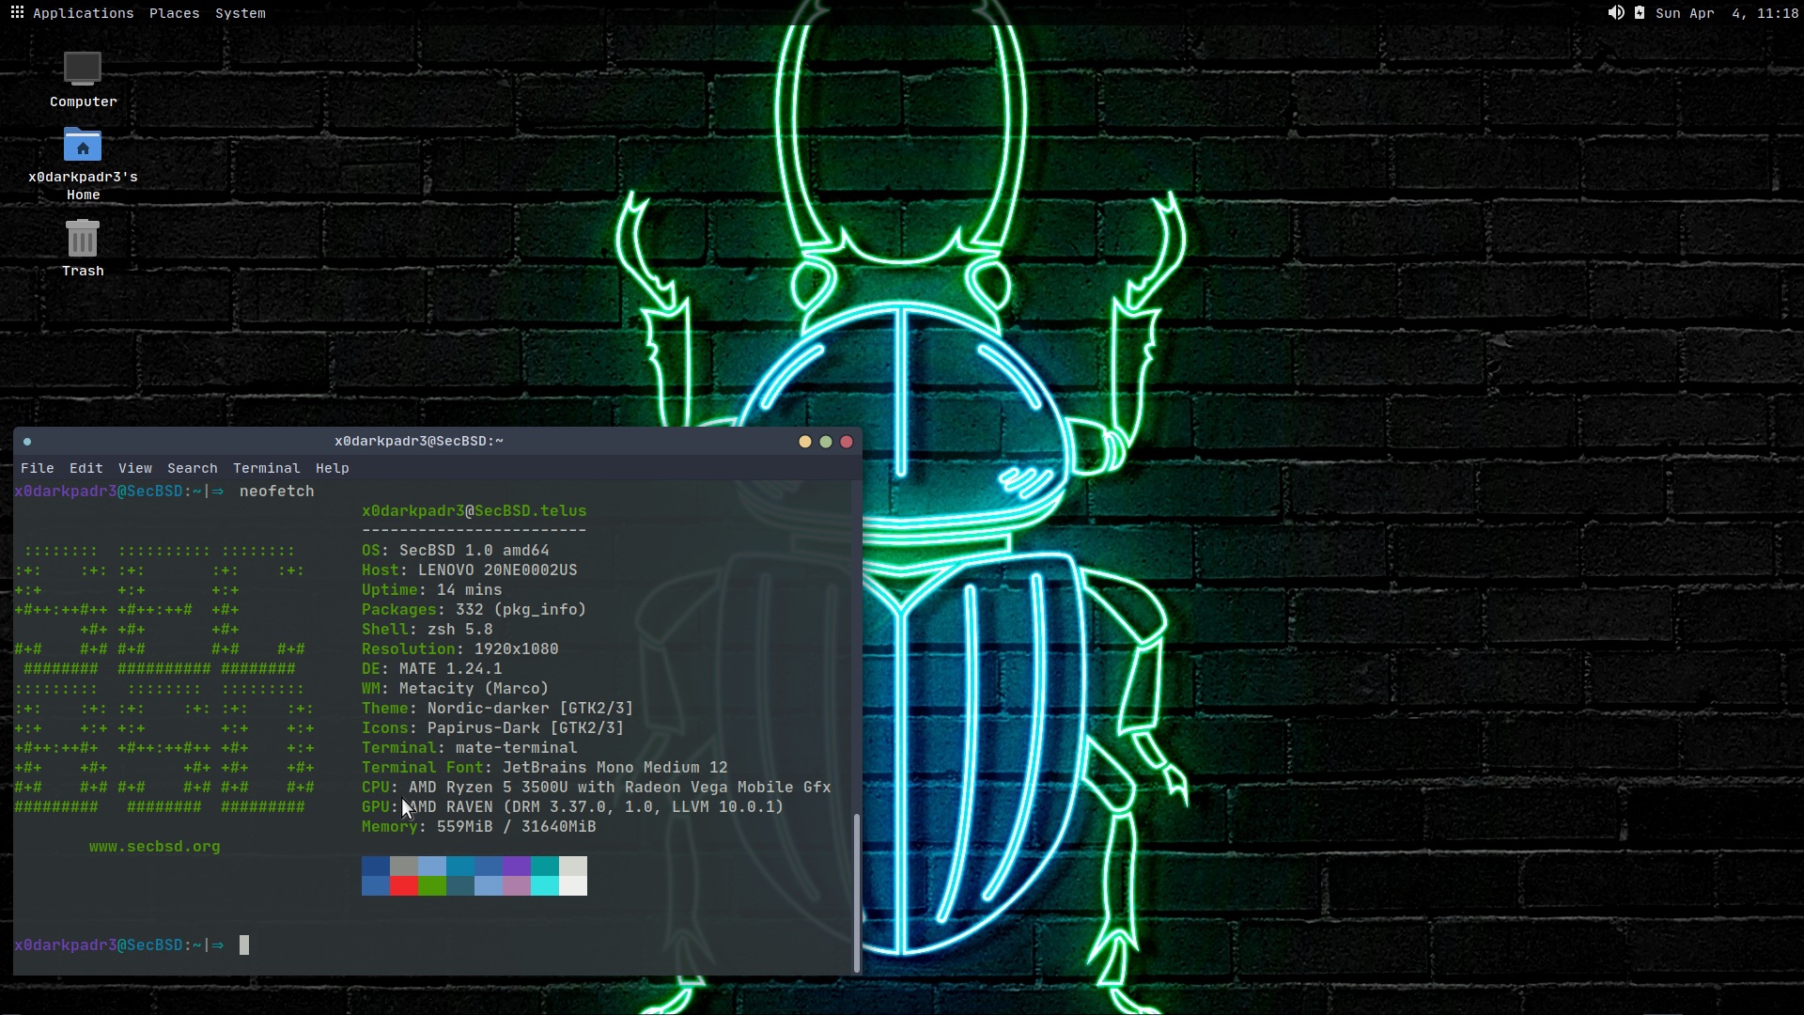Minimize the terminal with yellow button
The width and height of the screenshot is (1804, 1015).
pyautogui.click(x=805, y=442)
